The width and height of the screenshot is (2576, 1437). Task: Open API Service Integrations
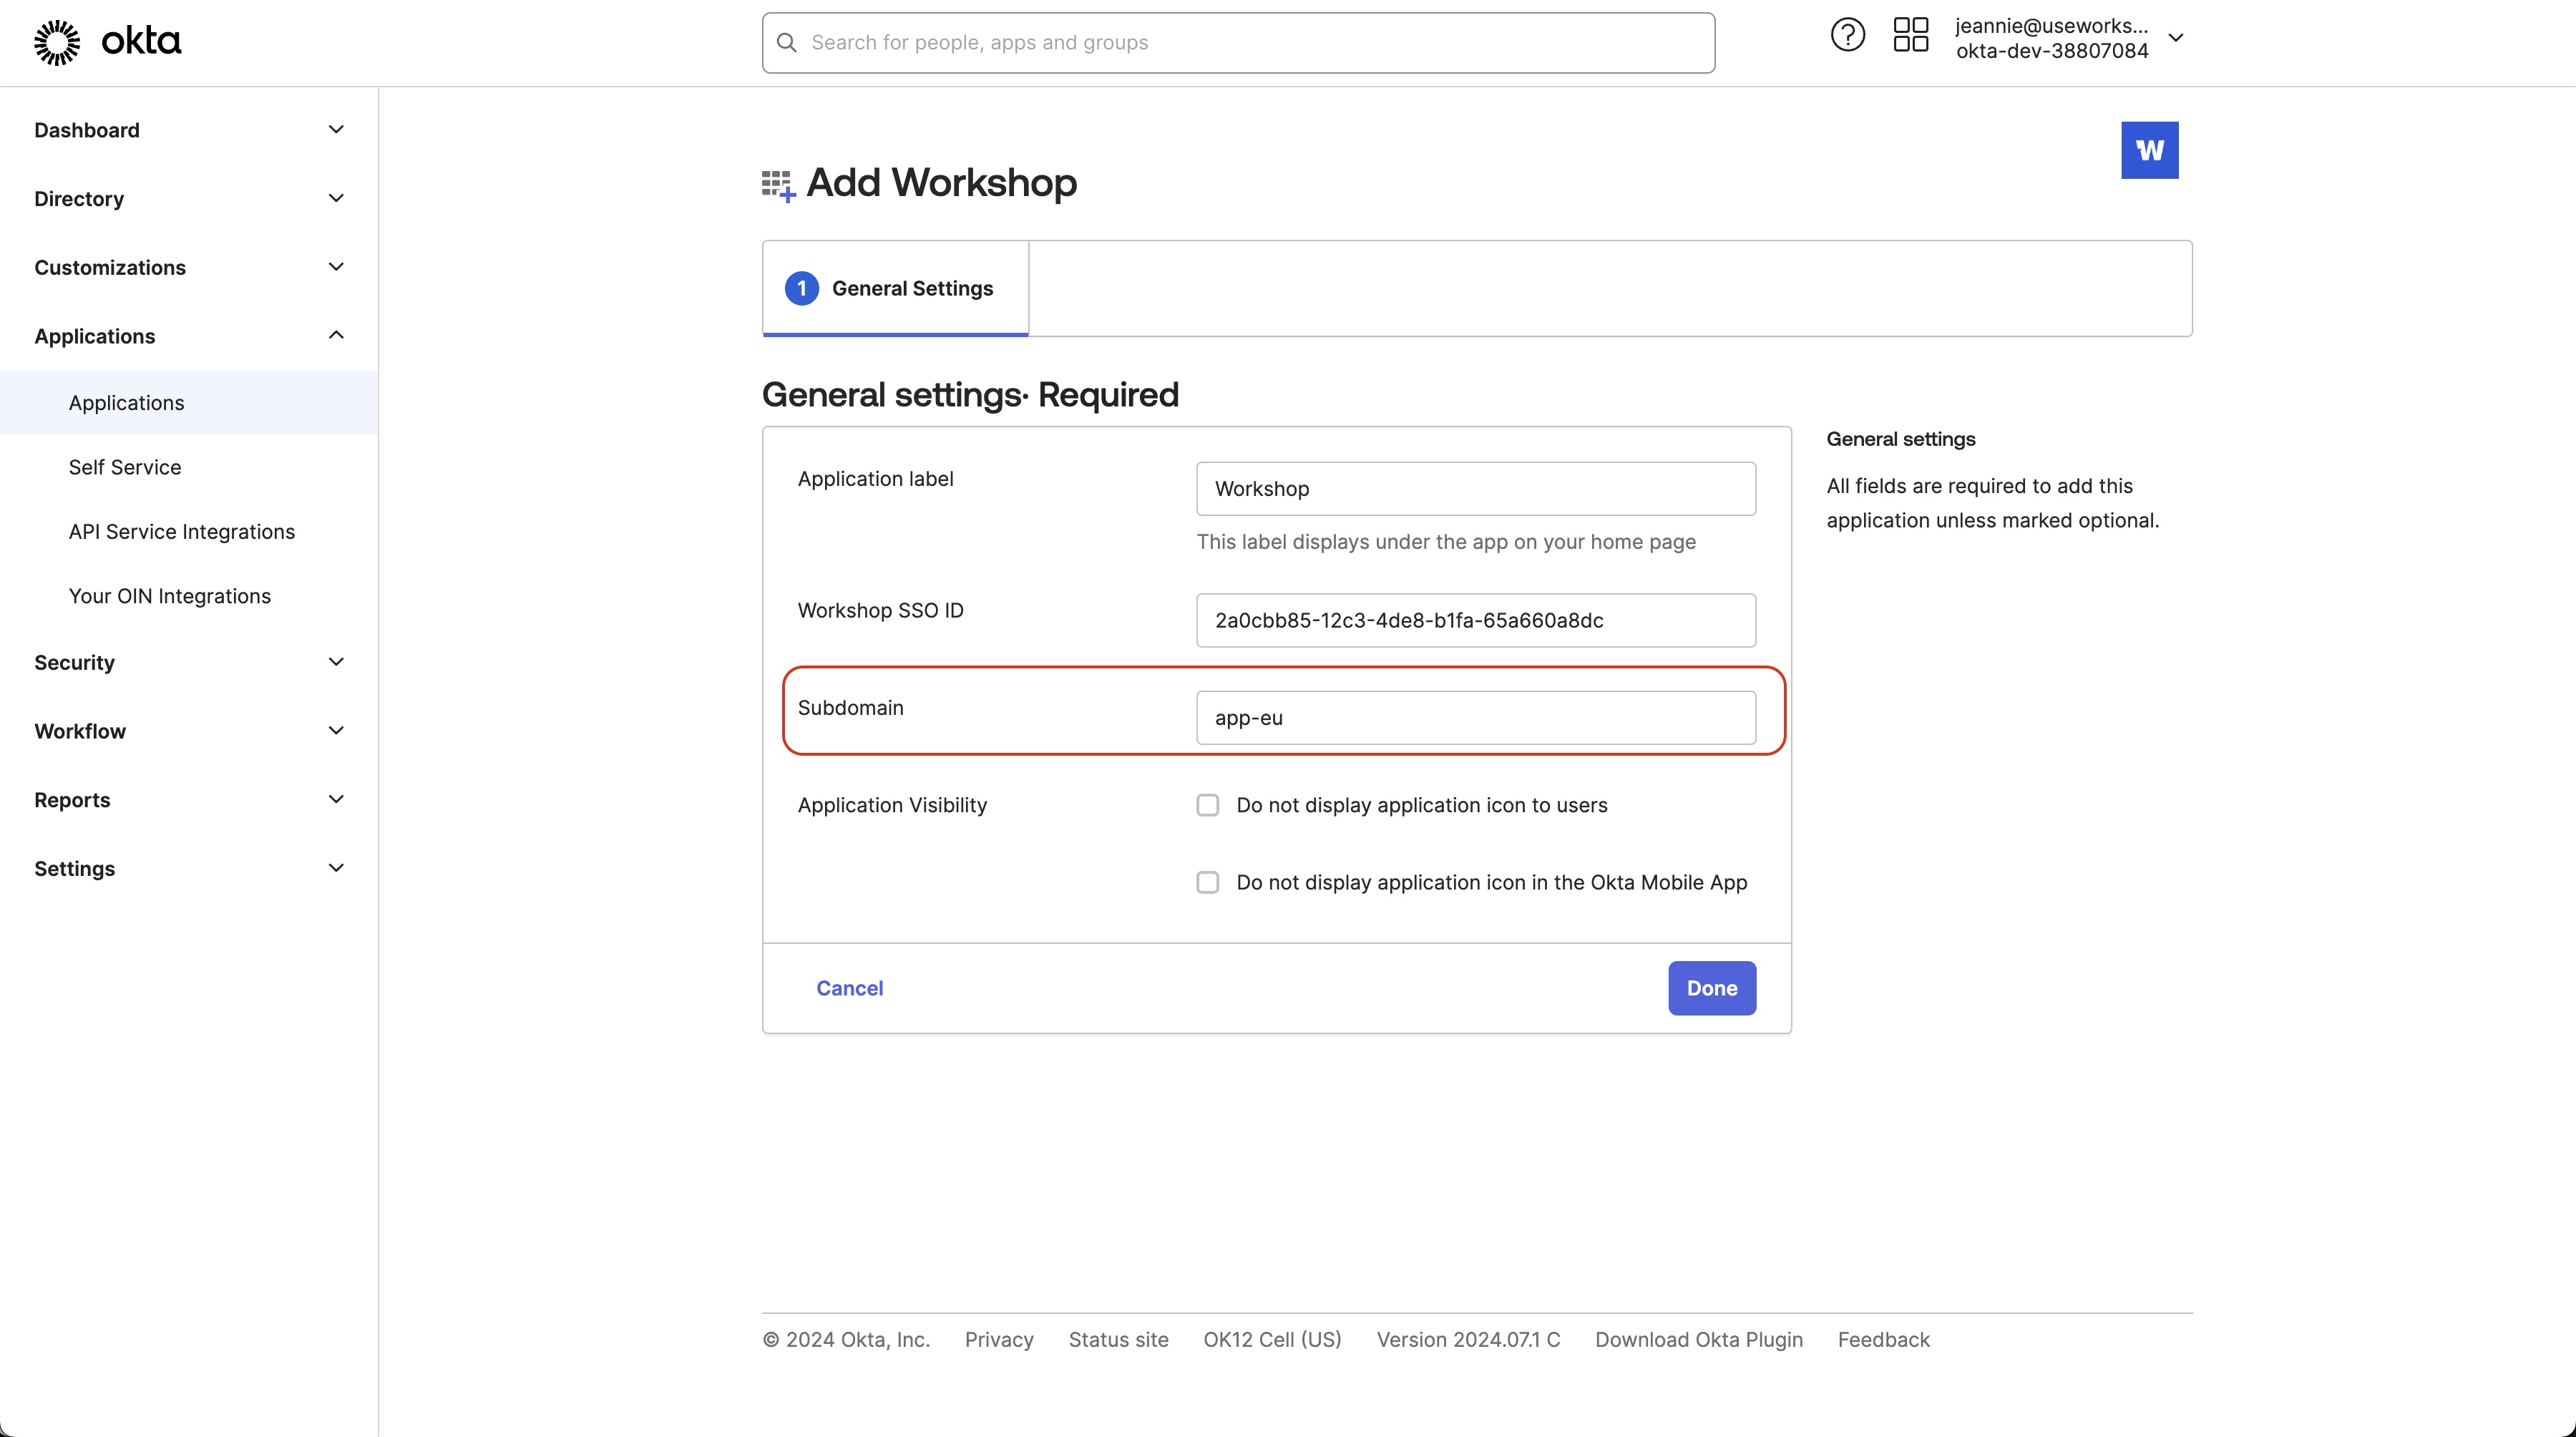click(182, 532)
